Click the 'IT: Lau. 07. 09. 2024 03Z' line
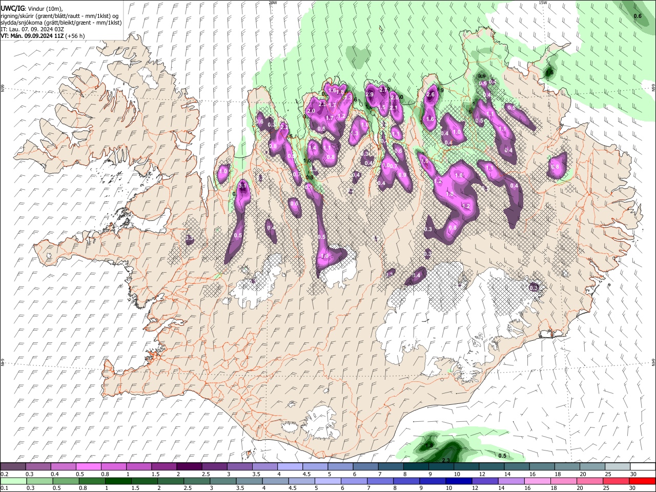 click(32, 29)
